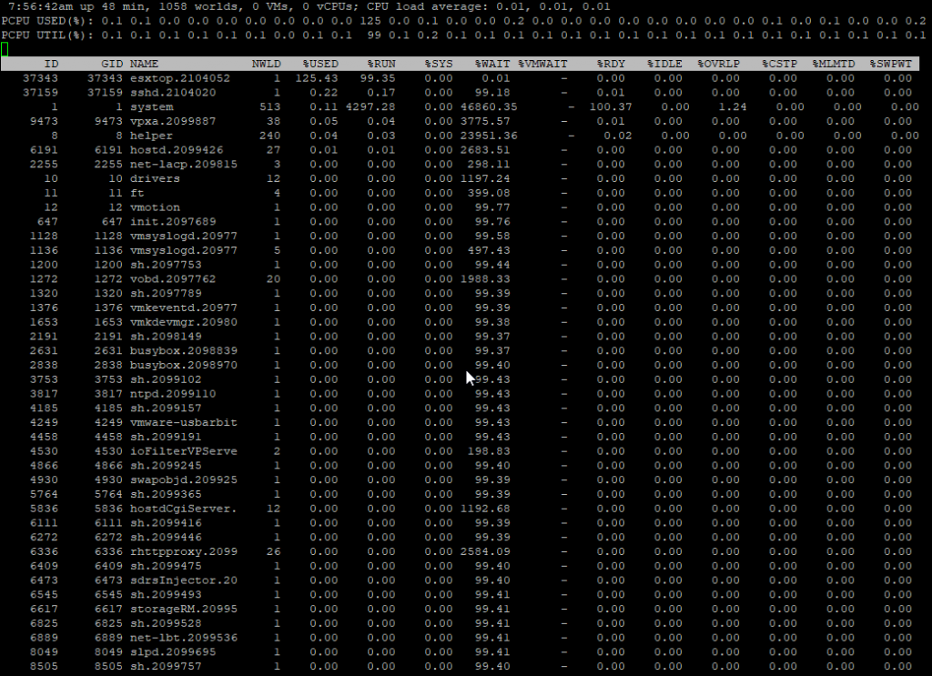The image size is (932, 676).
Task: Select the vmotion process name
Action: (x=155, y=207)
